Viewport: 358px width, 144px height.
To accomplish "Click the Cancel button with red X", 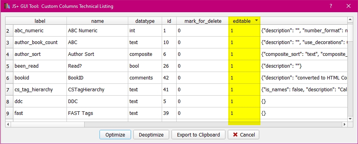I will pyautogui.click(x=243, y=135).
